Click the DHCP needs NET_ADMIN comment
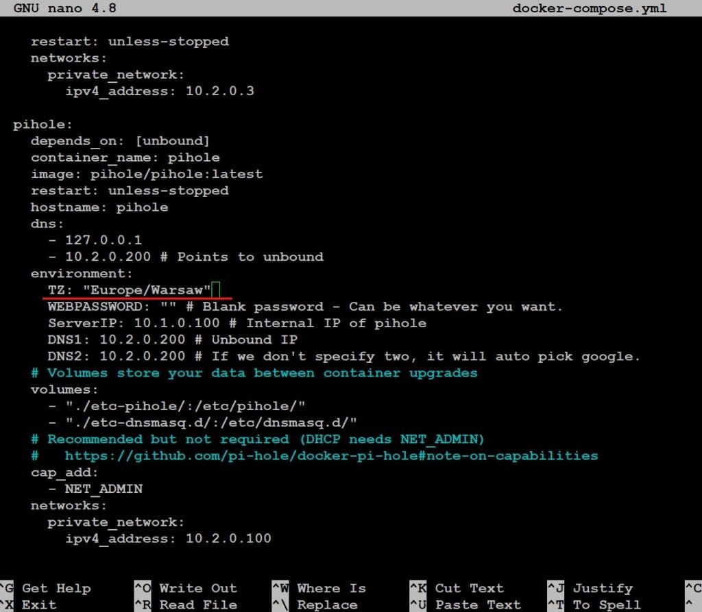 (258, 439)
